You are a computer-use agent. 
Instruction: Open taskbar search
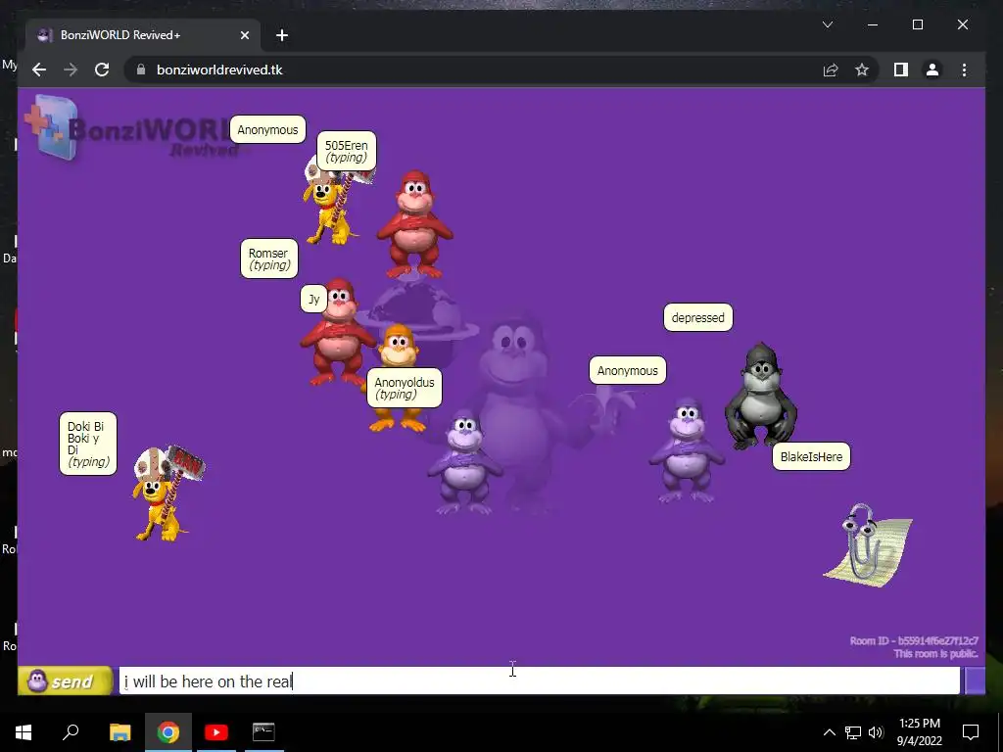71,732
